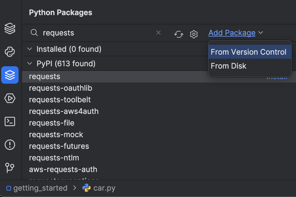296x197 pixels.
Task: Clear the requests search text
Action: tap(158, 33)
